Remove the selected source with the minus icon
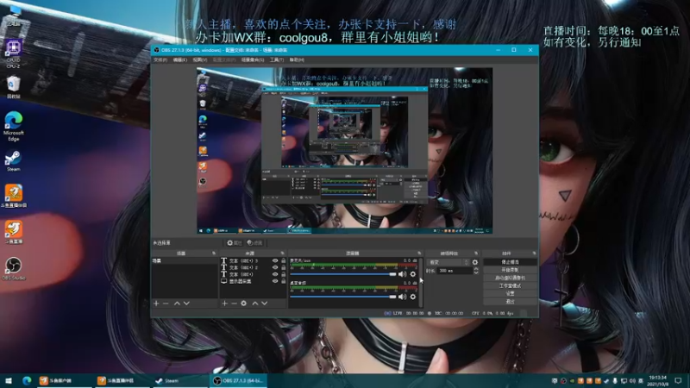Screen dimensions: 690x388 (234, 304)
